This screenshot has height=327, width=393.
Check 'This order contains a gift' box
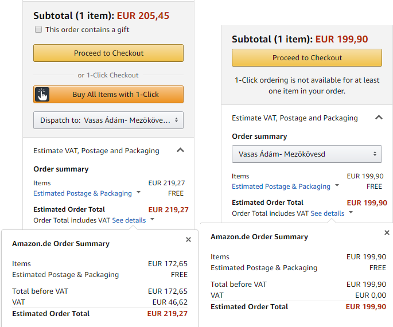click(38, 29)
